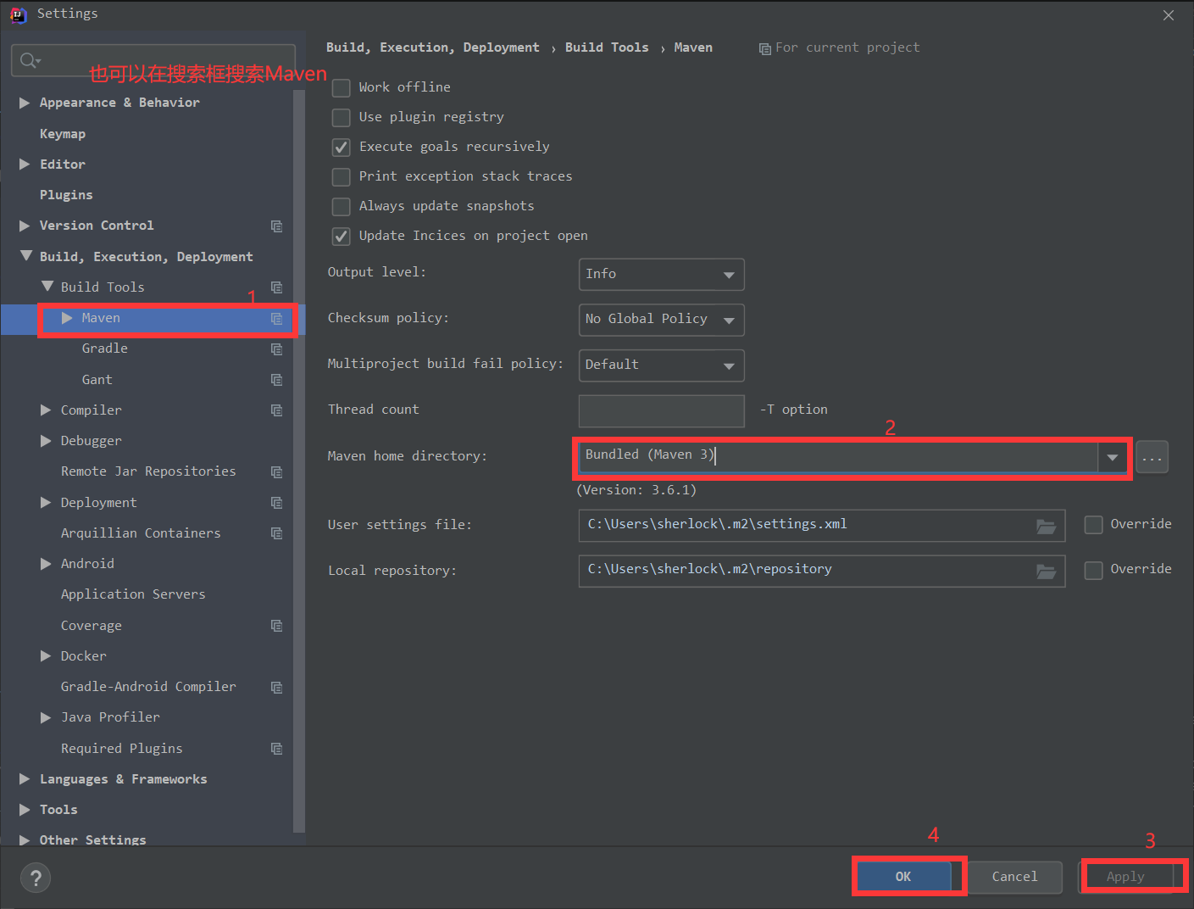Check Override for User settings file
Image resolution: width=1194 pixels, height=909 pixels.
pos(1094,525)
